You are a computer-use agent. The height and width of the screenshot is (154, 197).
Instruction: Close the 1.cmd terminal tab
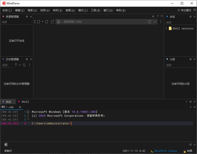[20, 107]
